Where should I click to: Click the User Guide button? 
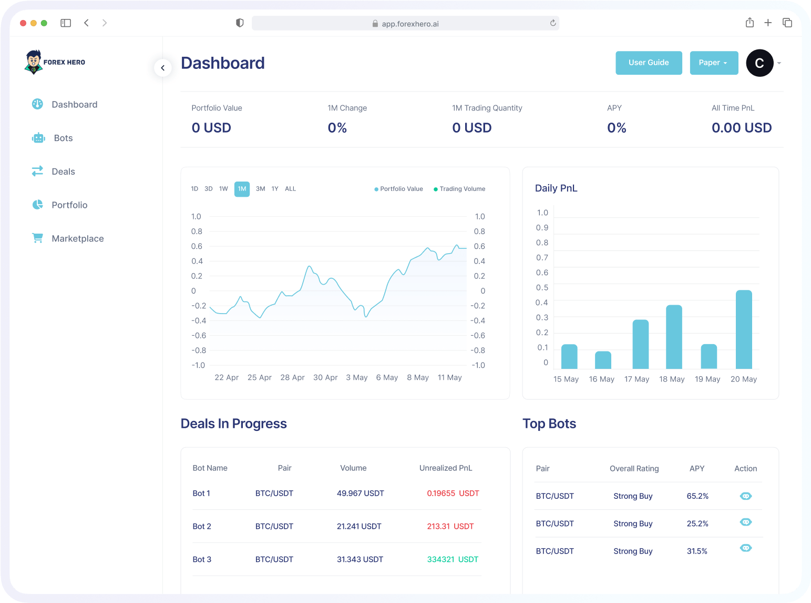click(649, 63)
